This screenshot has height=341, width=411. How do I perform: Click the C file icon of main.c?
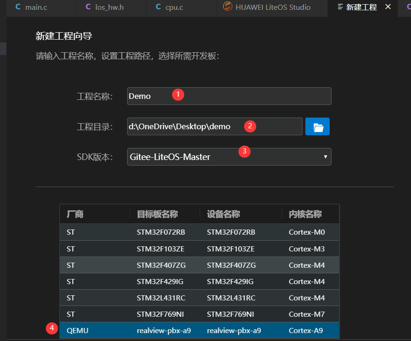coord(18,7)
